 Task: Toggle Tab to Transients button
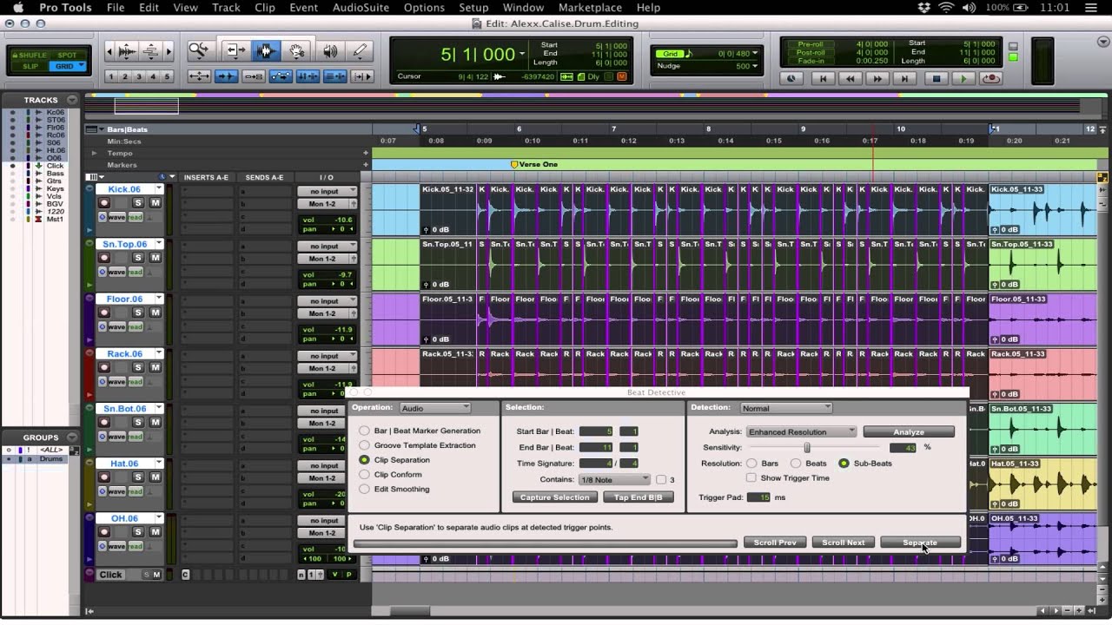coord(226,76)
